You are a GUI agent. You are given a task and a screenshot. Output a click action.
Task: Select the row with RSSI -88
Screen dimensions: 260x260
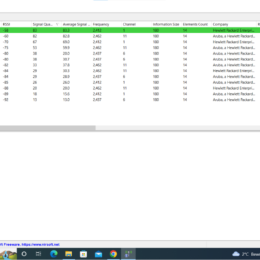tap(130, 88)
